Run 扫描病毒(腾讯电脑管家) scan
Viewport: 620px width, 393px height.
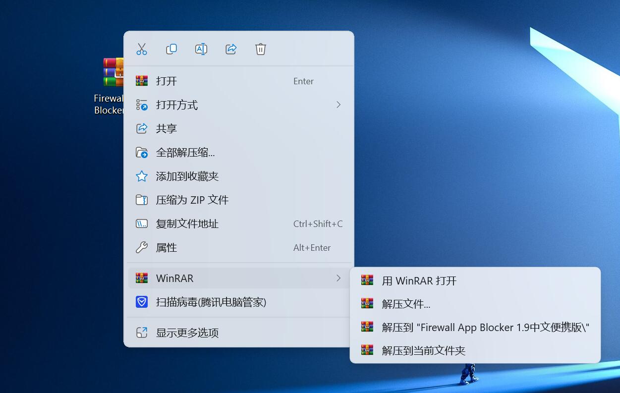tap(211, 302)
